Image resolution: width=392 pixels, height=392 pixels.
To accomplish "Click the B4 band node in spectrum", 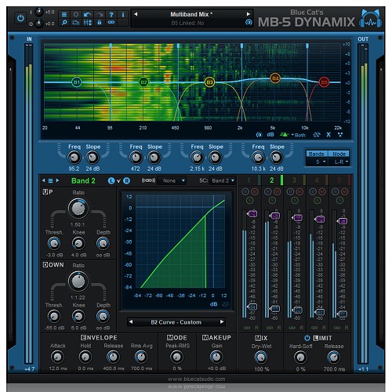I will [275, 78].
